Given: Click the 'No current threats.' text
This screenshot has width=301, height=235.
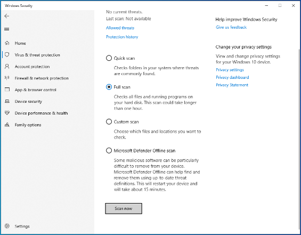Looking at the screenshot, I should 124,12.
